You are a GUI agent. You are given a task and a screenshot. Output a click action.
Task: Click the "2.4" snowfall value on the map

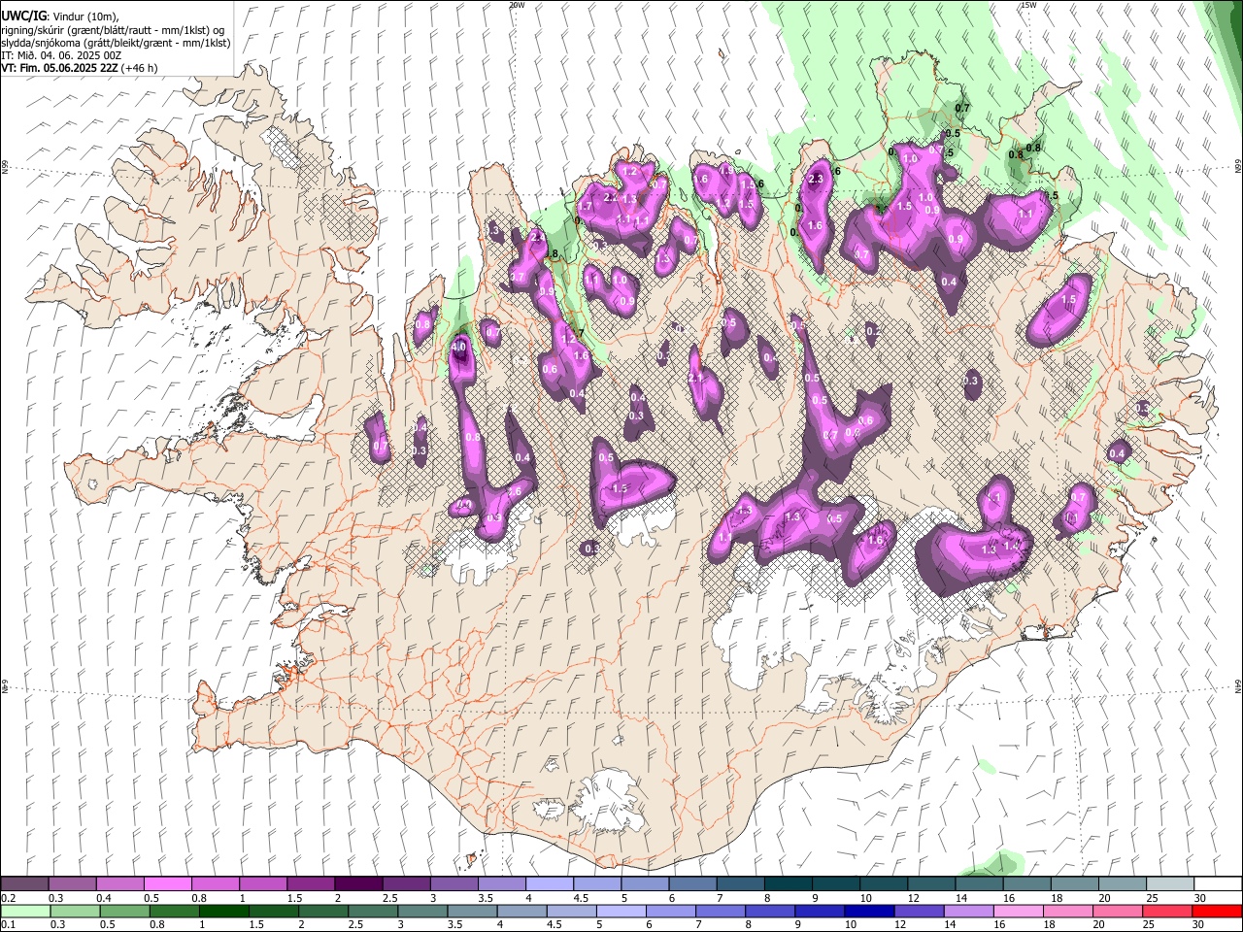point(537,236)
